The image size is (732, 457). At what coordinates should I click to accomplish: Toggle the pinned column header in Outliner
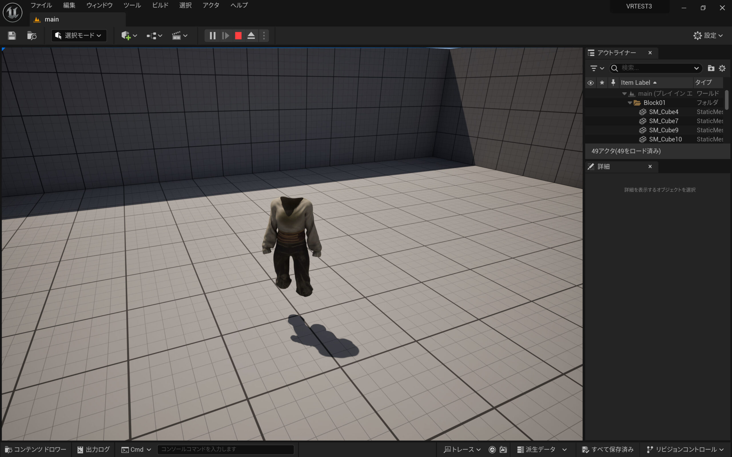(613, 83)
